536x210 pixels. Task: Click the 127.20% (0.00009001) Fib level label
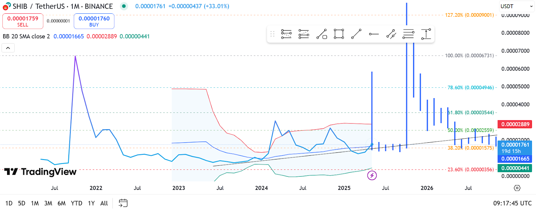[x=469, y=15]
